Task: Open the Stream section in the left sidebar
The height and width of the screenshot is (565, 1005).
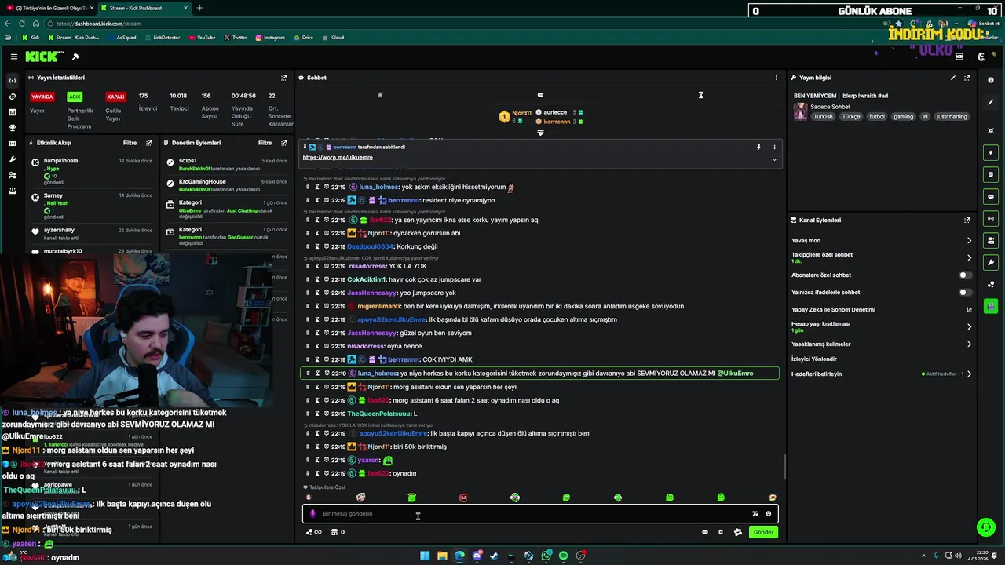Action: coord(12,81)
